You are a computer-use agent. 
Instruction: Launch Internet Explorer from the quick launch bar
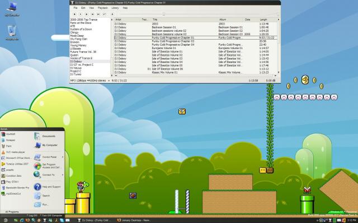22,220
